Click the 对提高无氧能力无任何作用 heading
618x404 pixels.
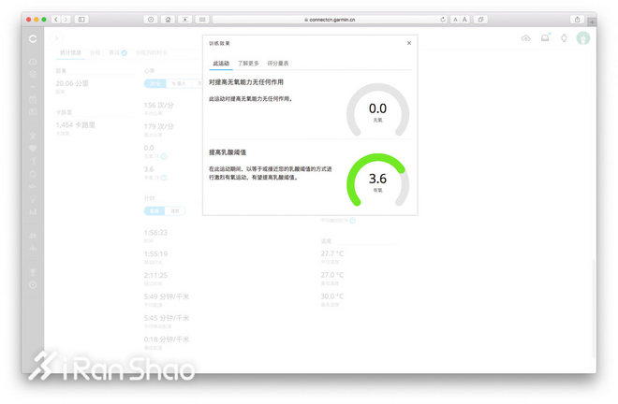[x=246, y=82]
